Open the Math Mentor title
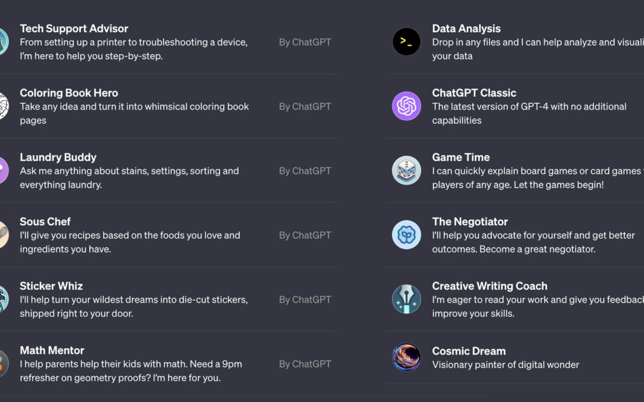The height and width of the screenshot is (402, 644). coord(52,350)
